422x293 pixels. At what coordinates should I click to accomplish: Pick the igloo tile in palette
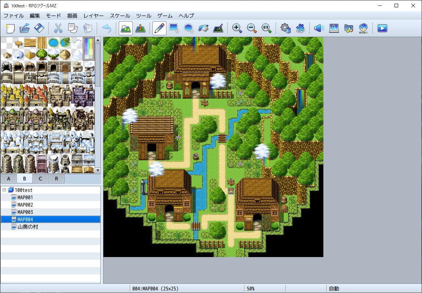19,54
